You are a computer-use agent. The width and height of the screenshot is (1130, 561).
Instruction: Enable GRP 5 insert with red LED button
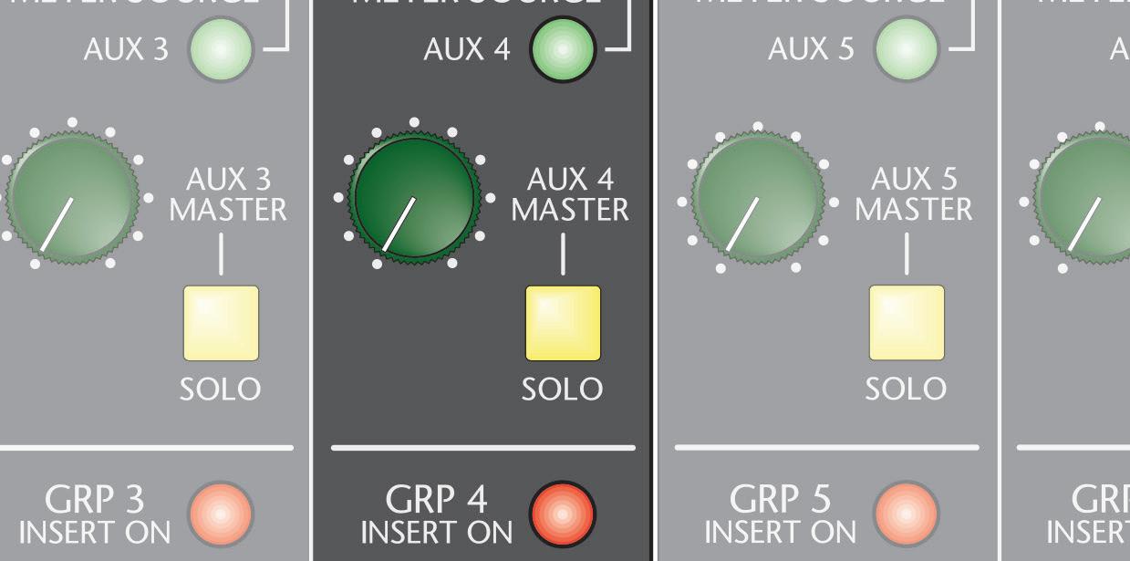906,513
